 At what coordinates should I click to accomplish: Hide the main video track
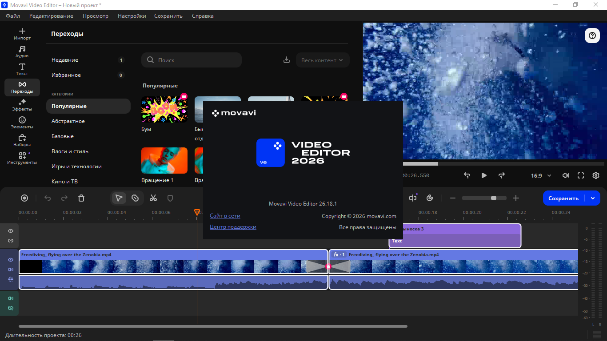(11, 260)
